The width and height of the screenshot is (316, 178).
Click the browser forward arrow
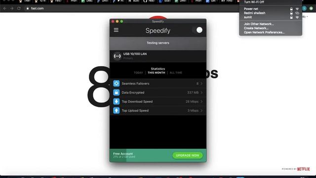12,8
